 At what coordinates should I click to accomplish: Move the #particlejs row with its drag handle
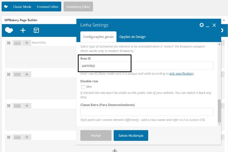pyautogui.click(x=9, y=43)
